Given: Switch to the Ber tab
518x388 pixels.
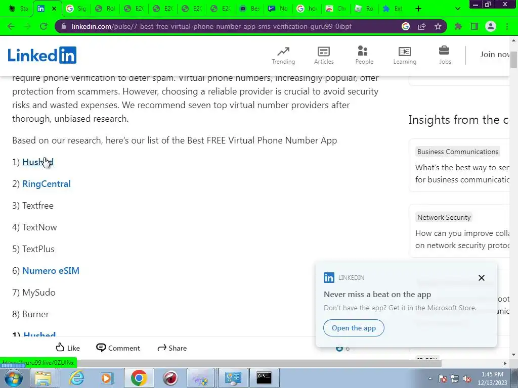Looking at the screenshot, I should pyautogui.click(x=249, y=9).
